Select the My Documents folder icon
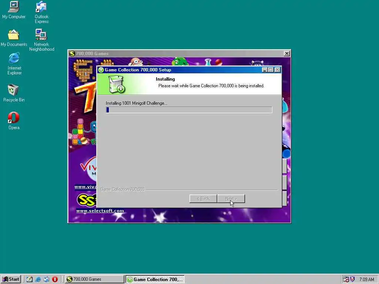Viewport: 379px width, 284px height. tap(14, 38)
